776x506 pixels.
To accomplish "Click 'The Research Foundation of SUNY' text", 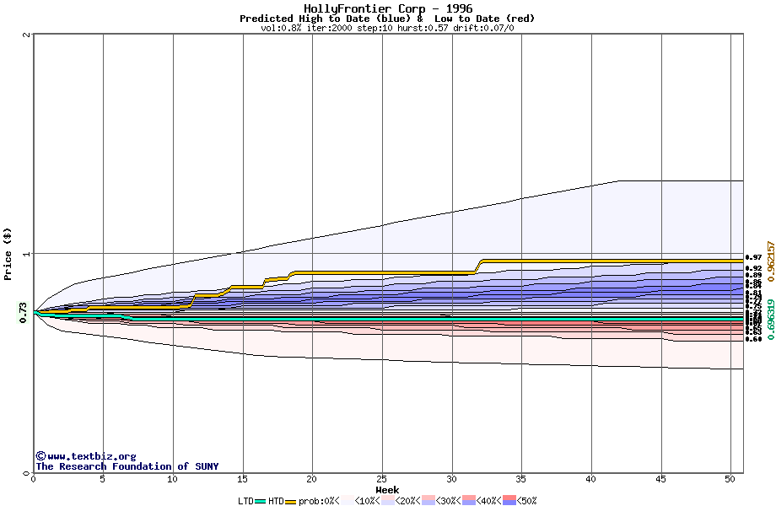I will pyautogui.click(x=127, y=466).
